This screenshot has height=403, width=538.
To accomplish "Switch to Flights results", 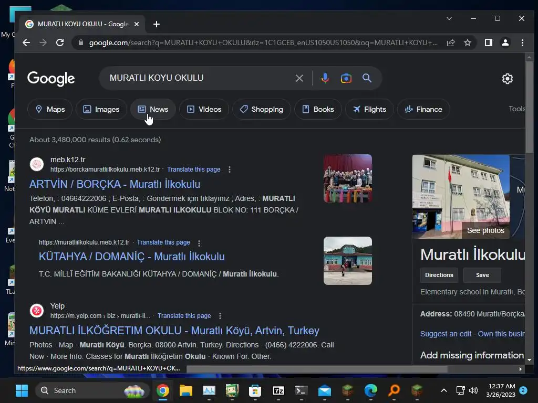I will pos(369,109).
